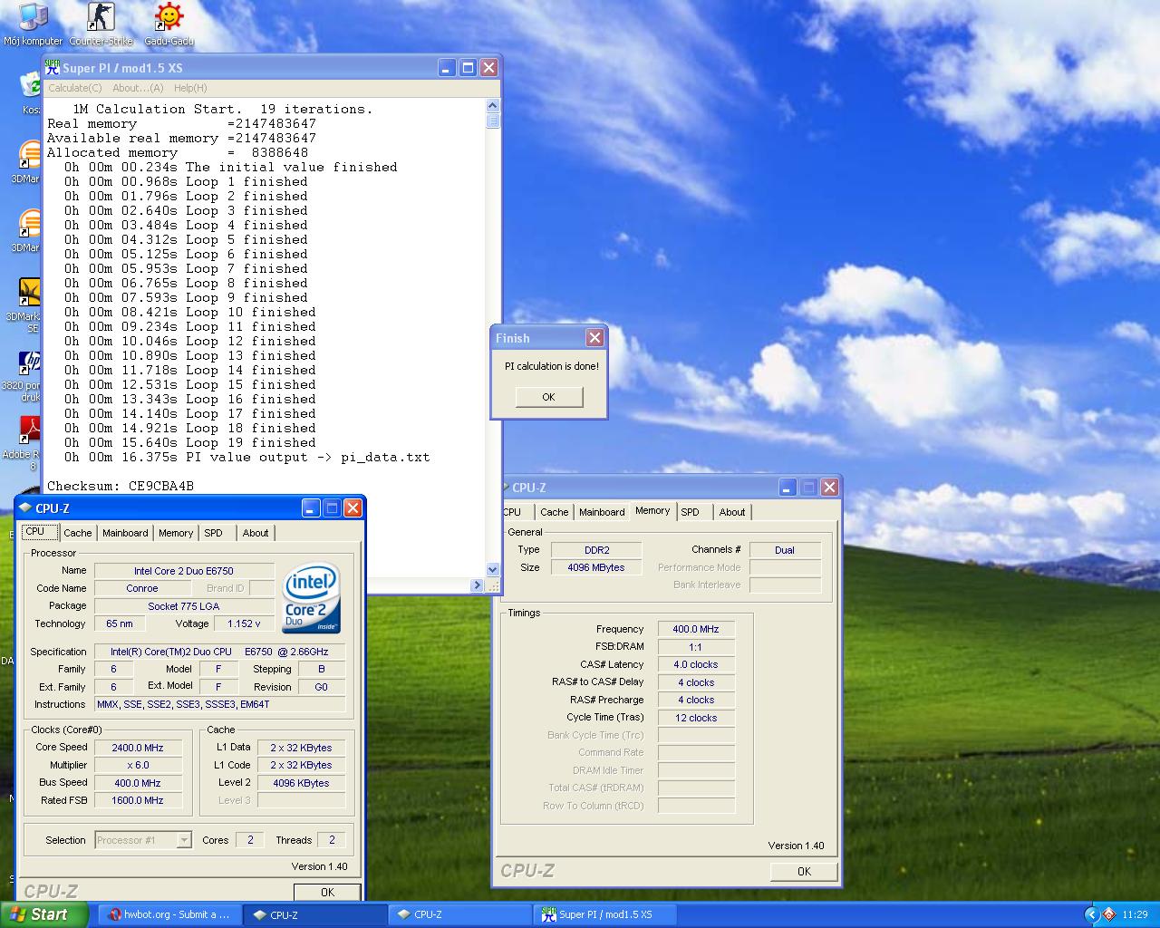Select the Memory tab in right CPU-Z
The width and height of the screenshot is (1160, 928).
click(x=652, y=510)
